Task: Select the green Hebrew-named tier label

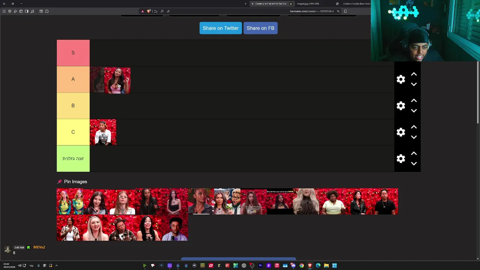Action: click(x=73, y=159)
